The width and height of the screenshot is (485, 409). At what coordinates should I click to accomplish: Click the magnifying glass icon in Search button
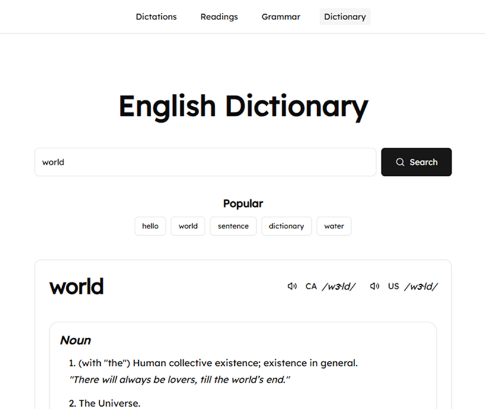[400, 161]
